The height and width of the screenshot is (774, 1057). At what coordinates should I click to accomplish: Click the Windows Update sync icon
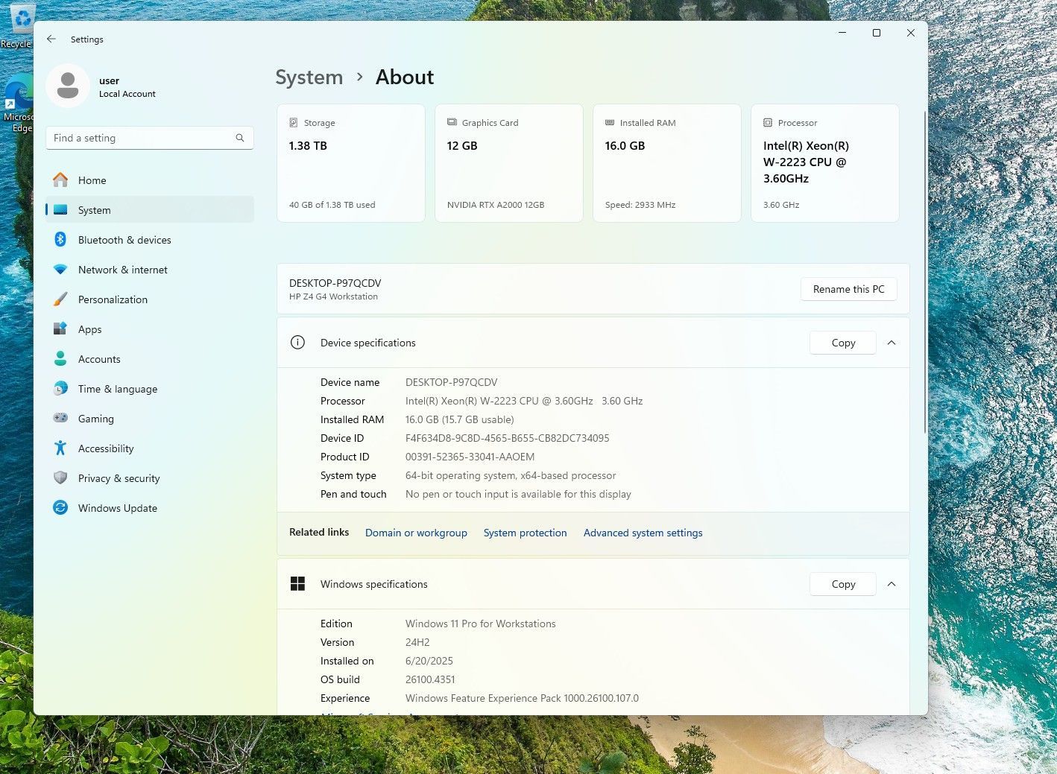pyautogui.click(x=60, y=508)
